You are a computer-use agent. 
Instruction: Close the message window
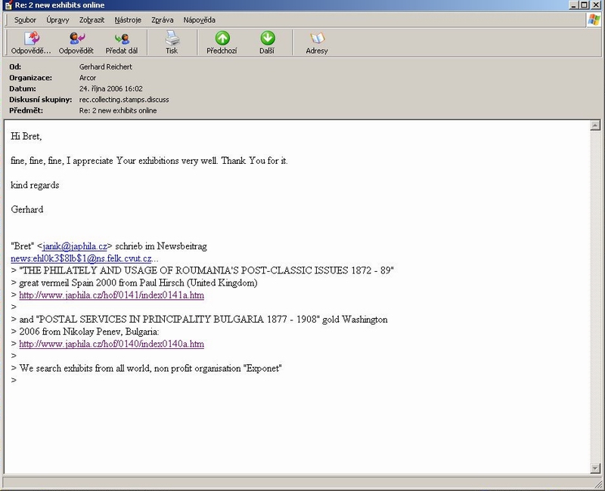[596, 5]
